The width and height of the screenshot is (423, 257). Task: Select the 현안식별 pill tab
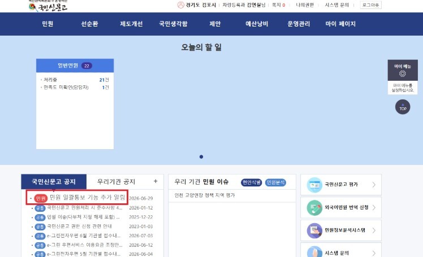pyautogui.click(x=252, y=182)
